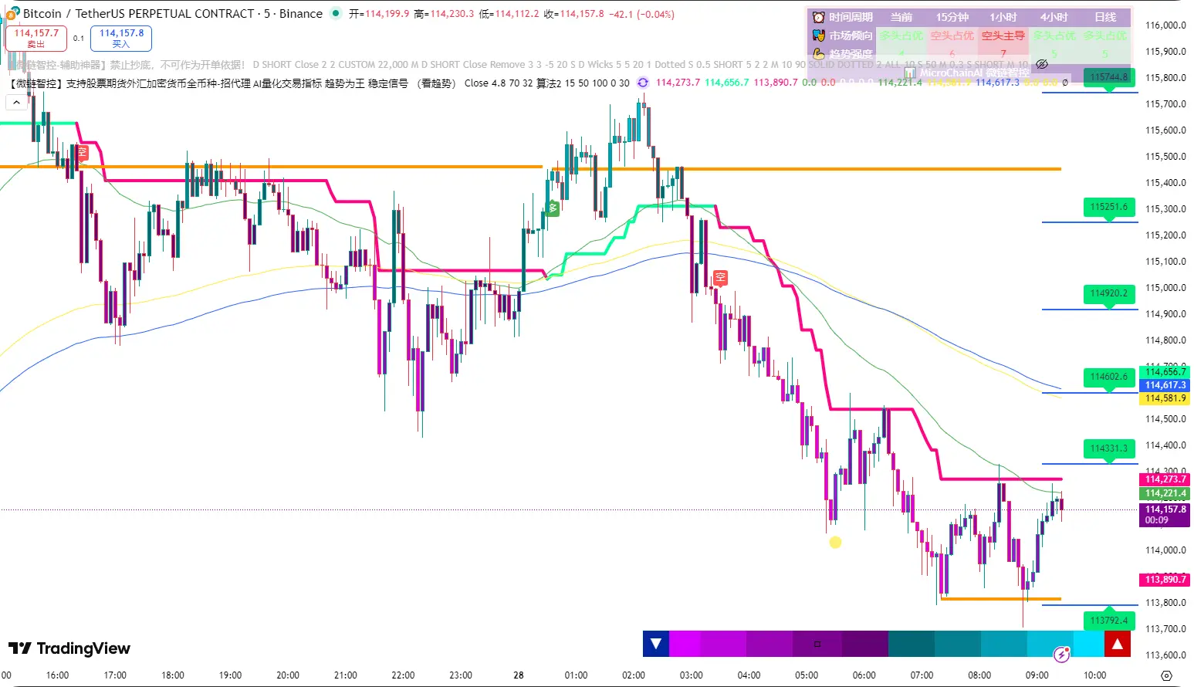Image resolution: width=1194 pixels, height=687 pixels.
Task: Click the small square marker in color bar
Action: click(817, 644)
